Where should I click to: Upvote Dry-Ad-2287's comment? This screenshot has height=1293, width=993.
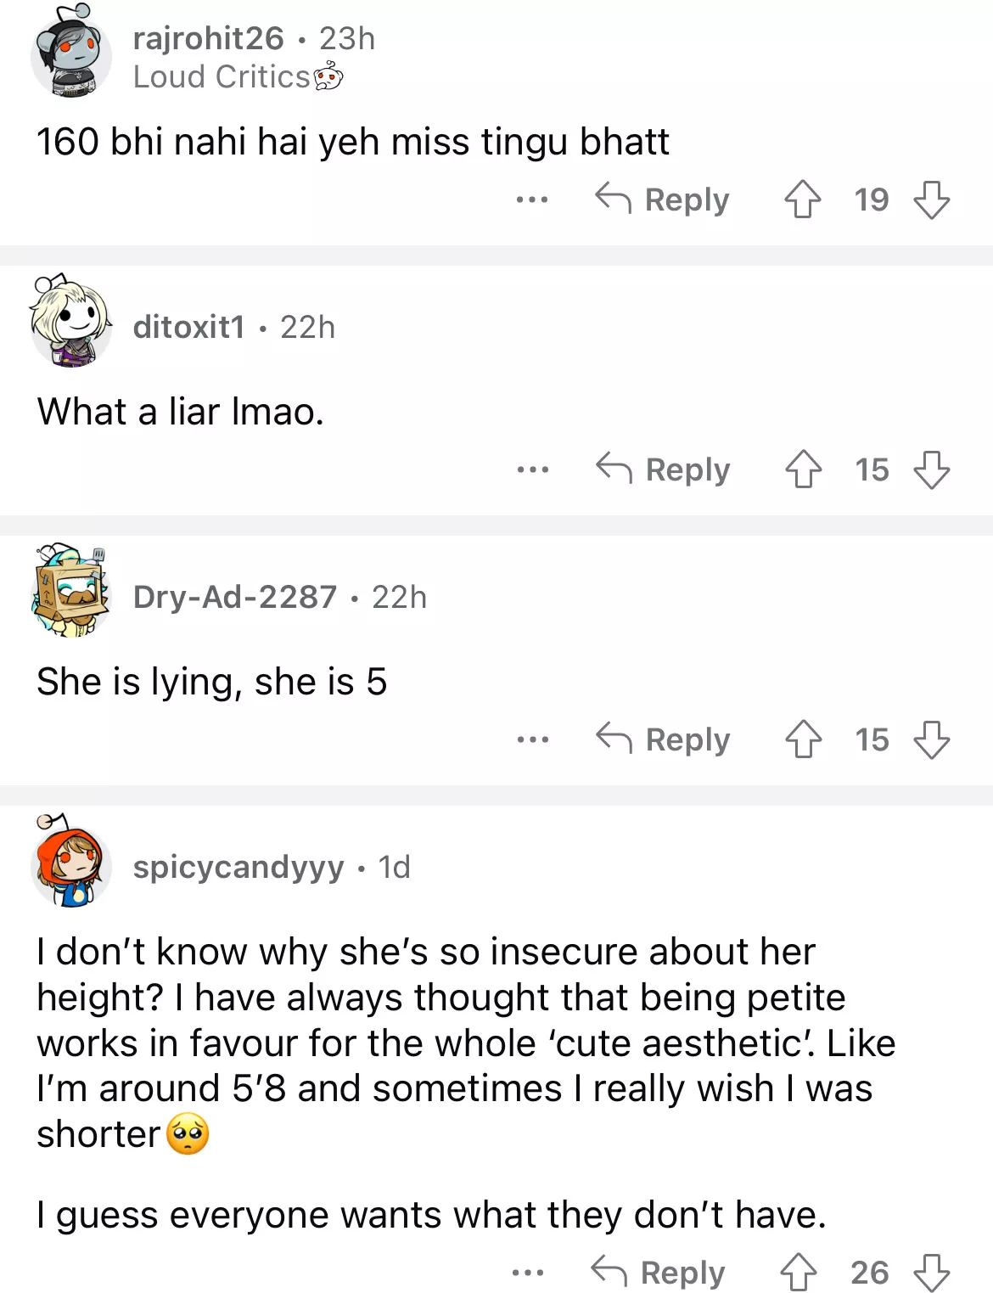tap(803, 739)
